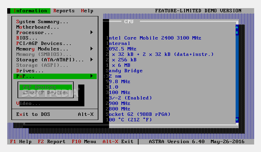The height and width of the screenshot is (152, 261).
Task: Click the May-26-2016 date
Action: 227,142
